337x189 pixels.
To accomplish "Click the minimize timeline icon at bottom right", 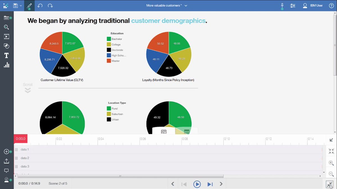I will (329, 184).
